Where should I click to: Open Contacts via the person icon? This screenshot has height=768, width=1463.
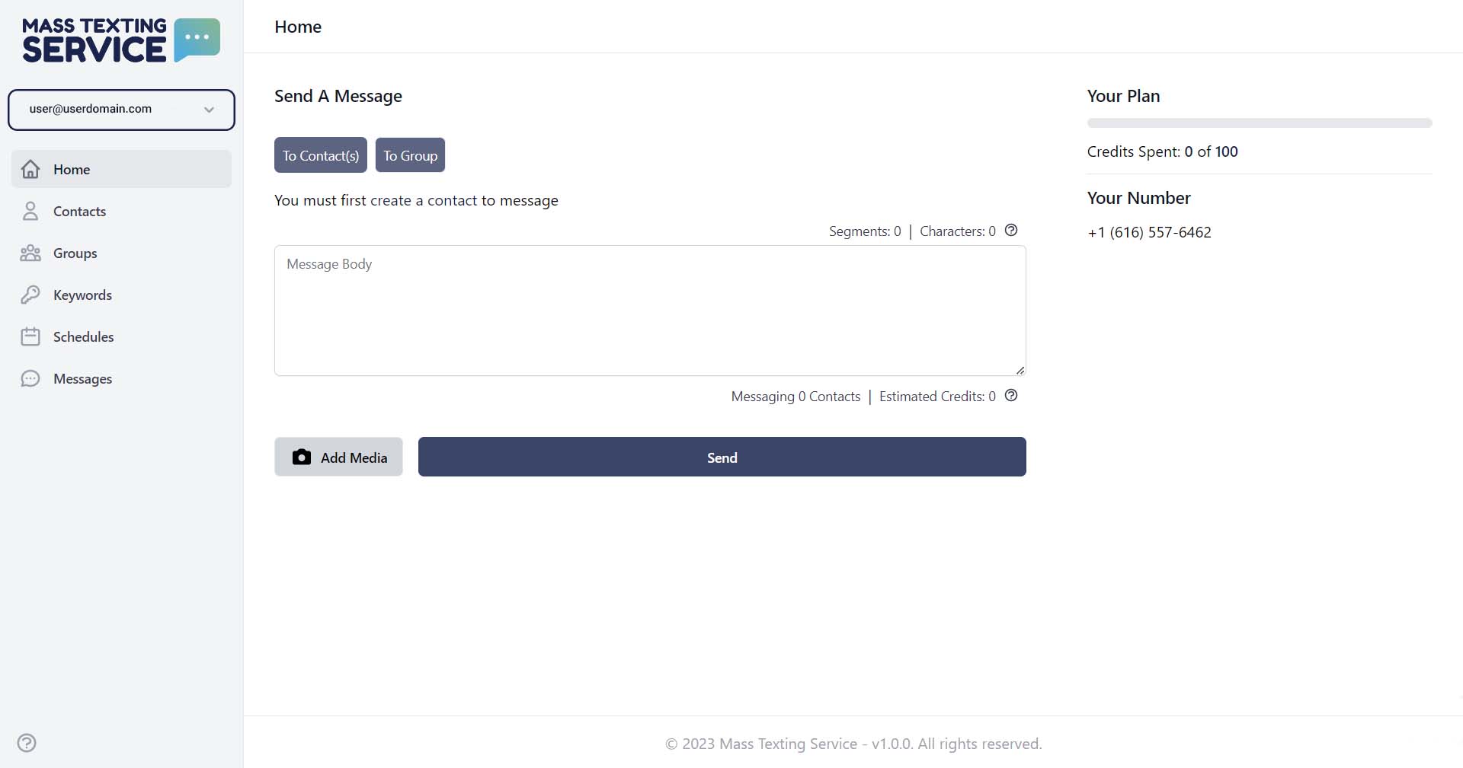pyautogui.click(x=30, y=211)
